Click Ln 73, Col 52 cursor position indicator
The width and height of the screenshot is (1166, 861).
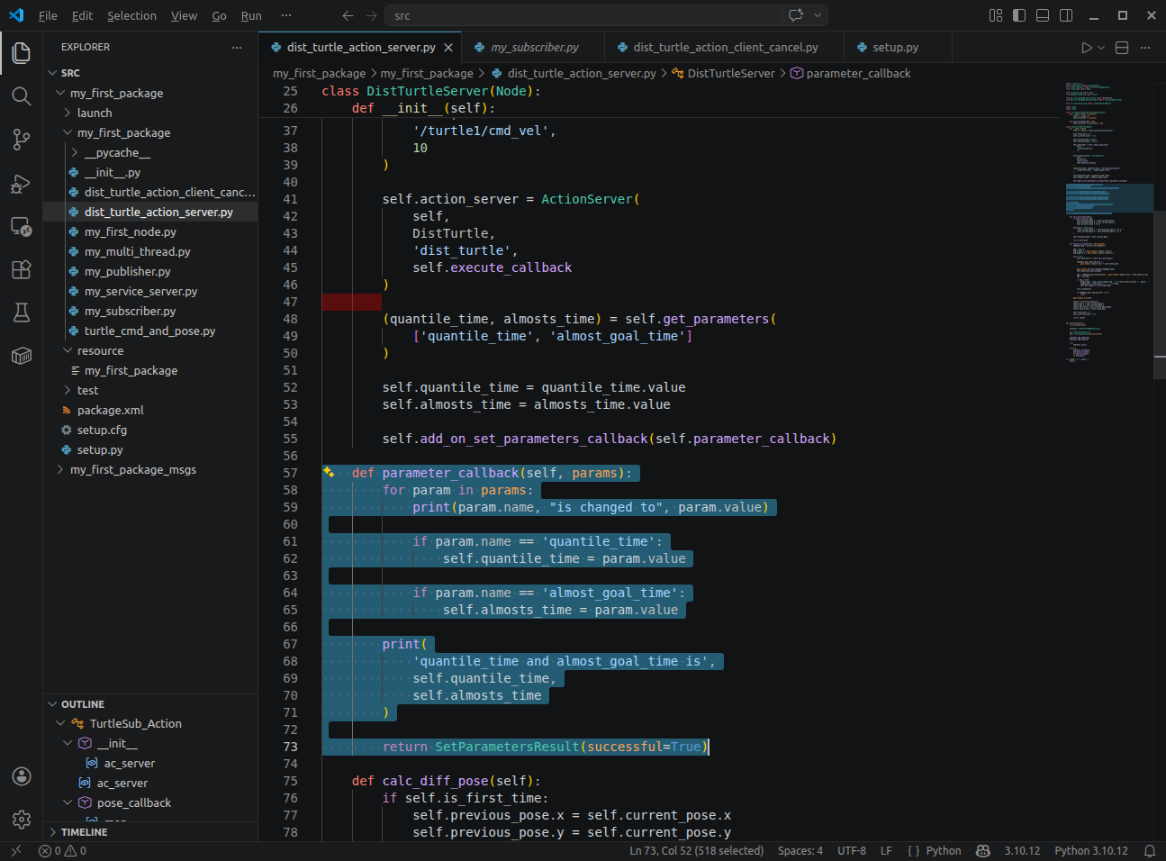point(697,851)
